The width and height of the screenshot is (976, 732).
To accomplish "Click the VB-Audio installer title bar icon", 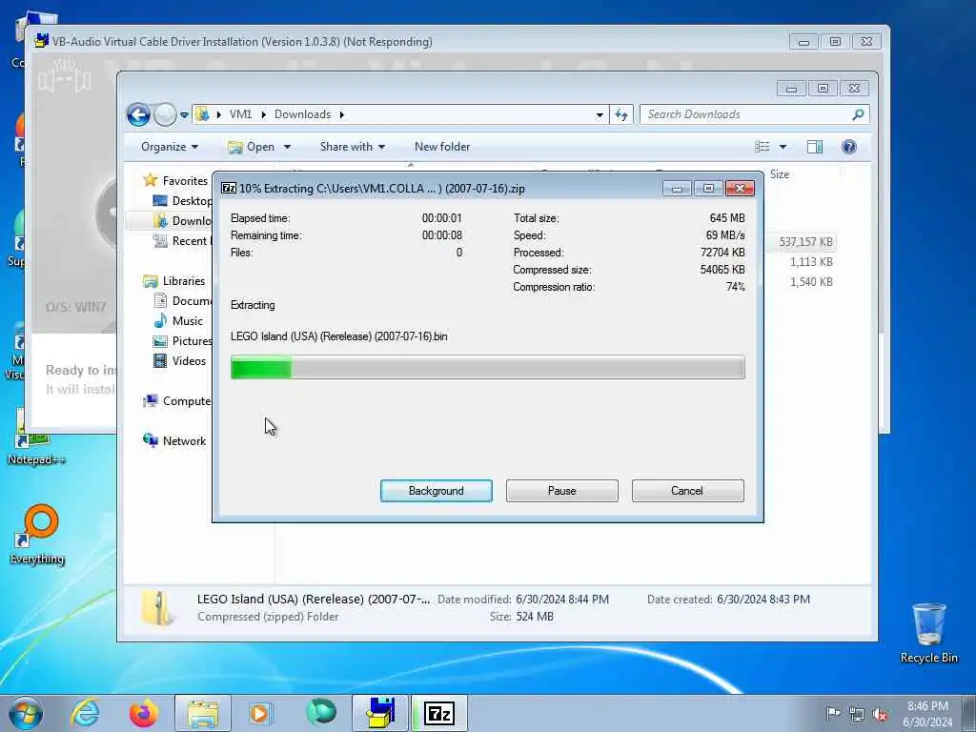I will point(42,41).
